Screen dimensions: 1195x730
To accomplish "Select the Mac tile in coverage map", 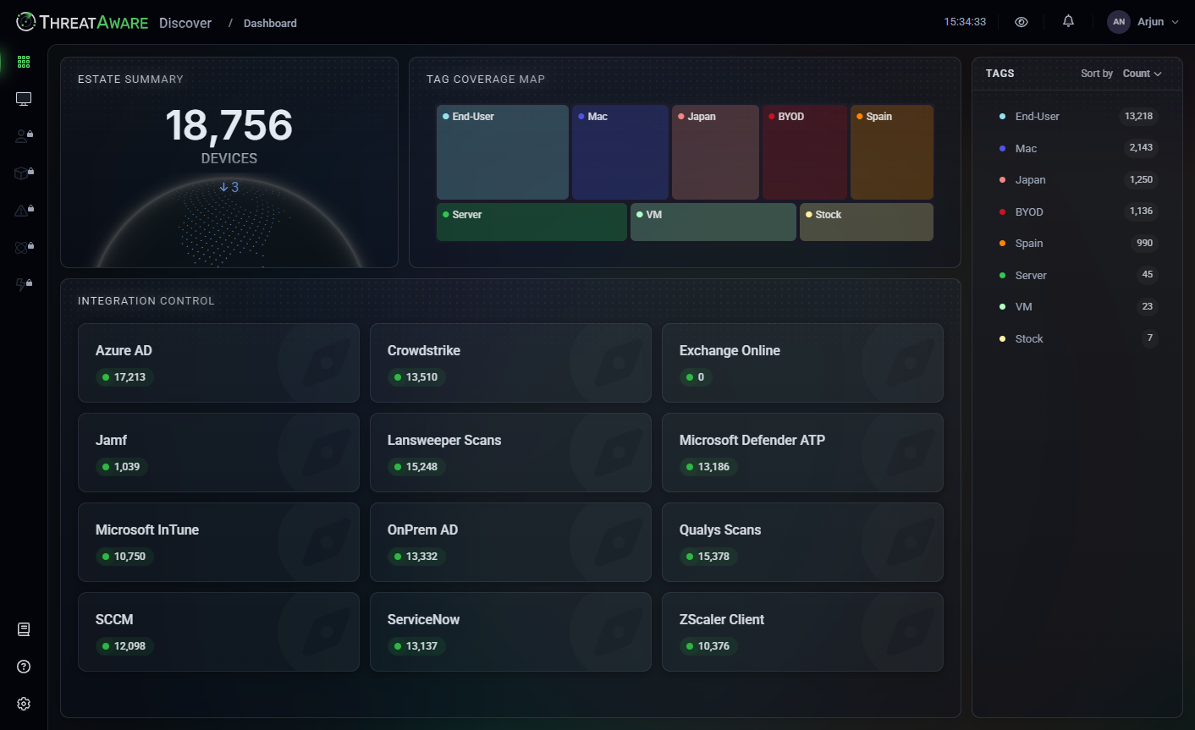I will (620, 152).
